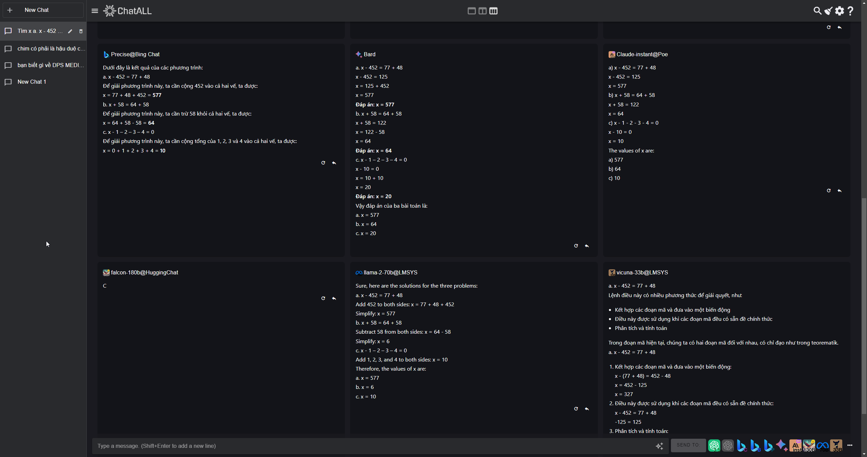The height and width of the screenshot is (457, 867).
Task: Open the 'Tìm x a. x - 452' chat
Action: coord(40,31)
